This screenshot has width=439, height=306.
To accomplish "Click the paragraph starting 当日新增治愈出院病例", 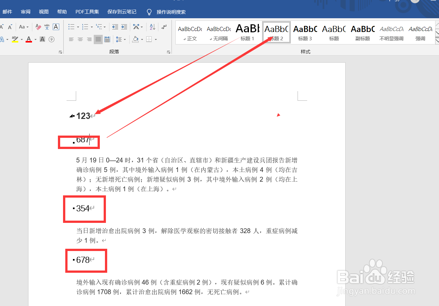I will click(x=187, y=236).
